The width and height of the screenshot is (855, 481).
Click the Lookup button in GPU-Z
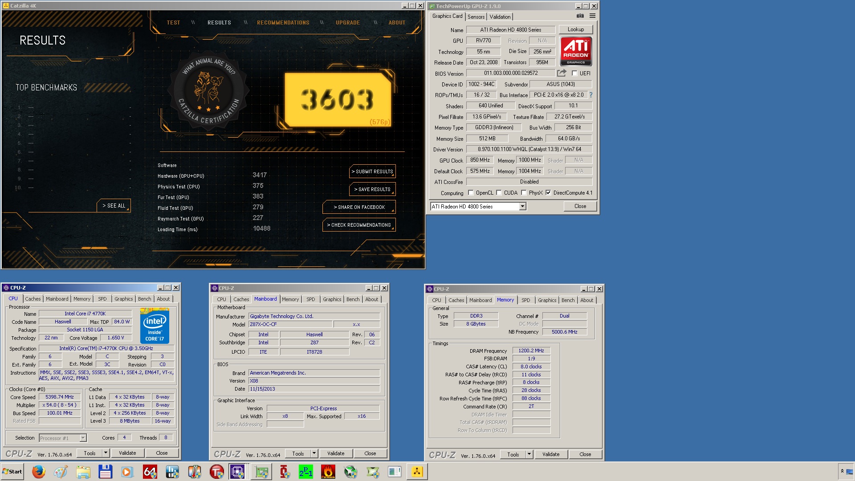point(576,29)
